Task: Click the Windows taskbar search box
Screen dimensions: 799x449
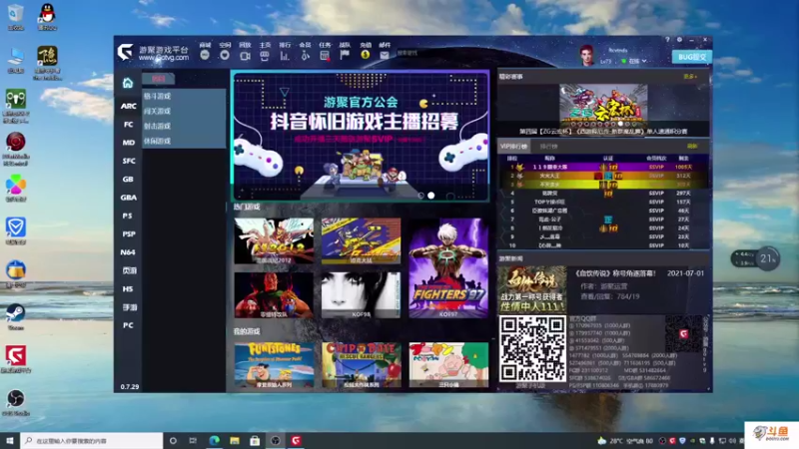Action: pos(92,440)
